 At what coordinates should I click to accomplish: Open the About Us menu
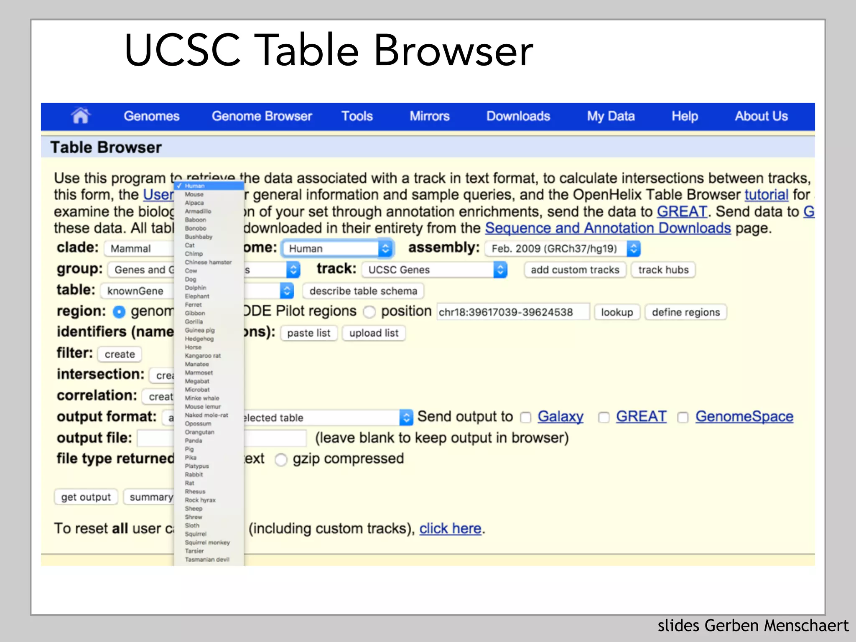761,116
